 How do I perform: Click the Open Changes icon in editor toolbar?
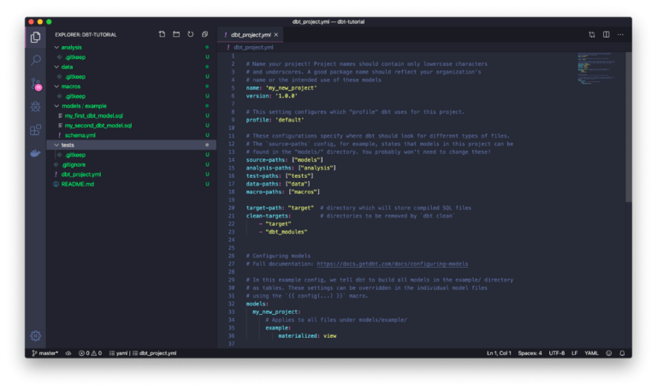pos(592,34)
